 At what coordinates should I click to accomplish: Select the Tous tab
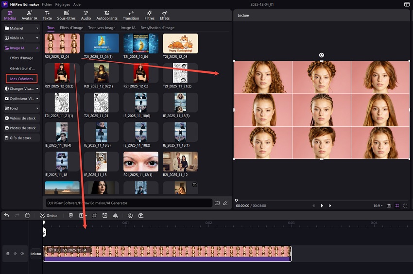point(51,28)
